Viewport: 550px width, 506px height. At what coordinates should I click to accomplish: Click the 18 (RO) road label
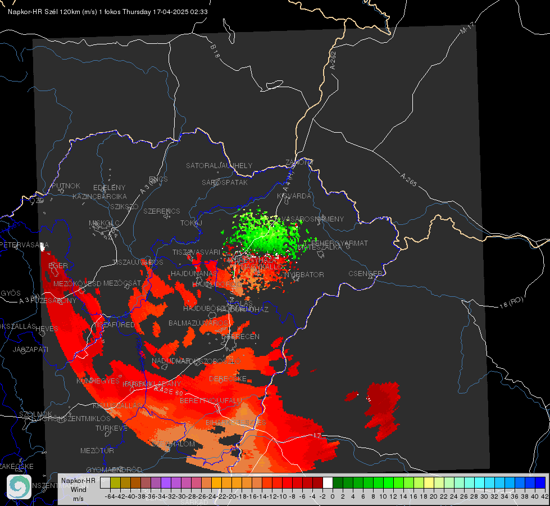click(511, 302)
